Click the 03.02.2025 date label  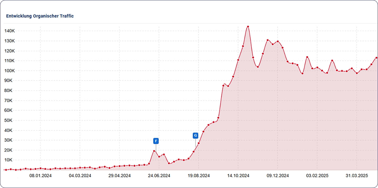[317, 176]
